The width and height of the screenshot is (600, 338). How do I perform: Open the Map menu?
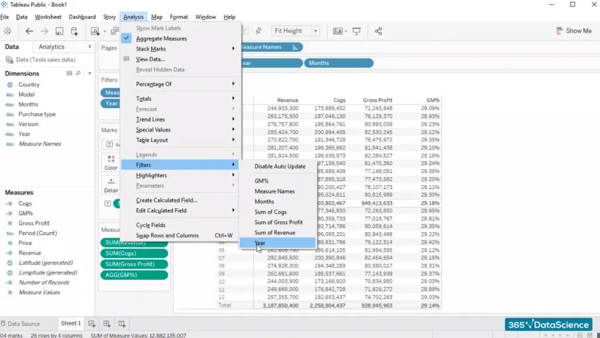(156, 16)
